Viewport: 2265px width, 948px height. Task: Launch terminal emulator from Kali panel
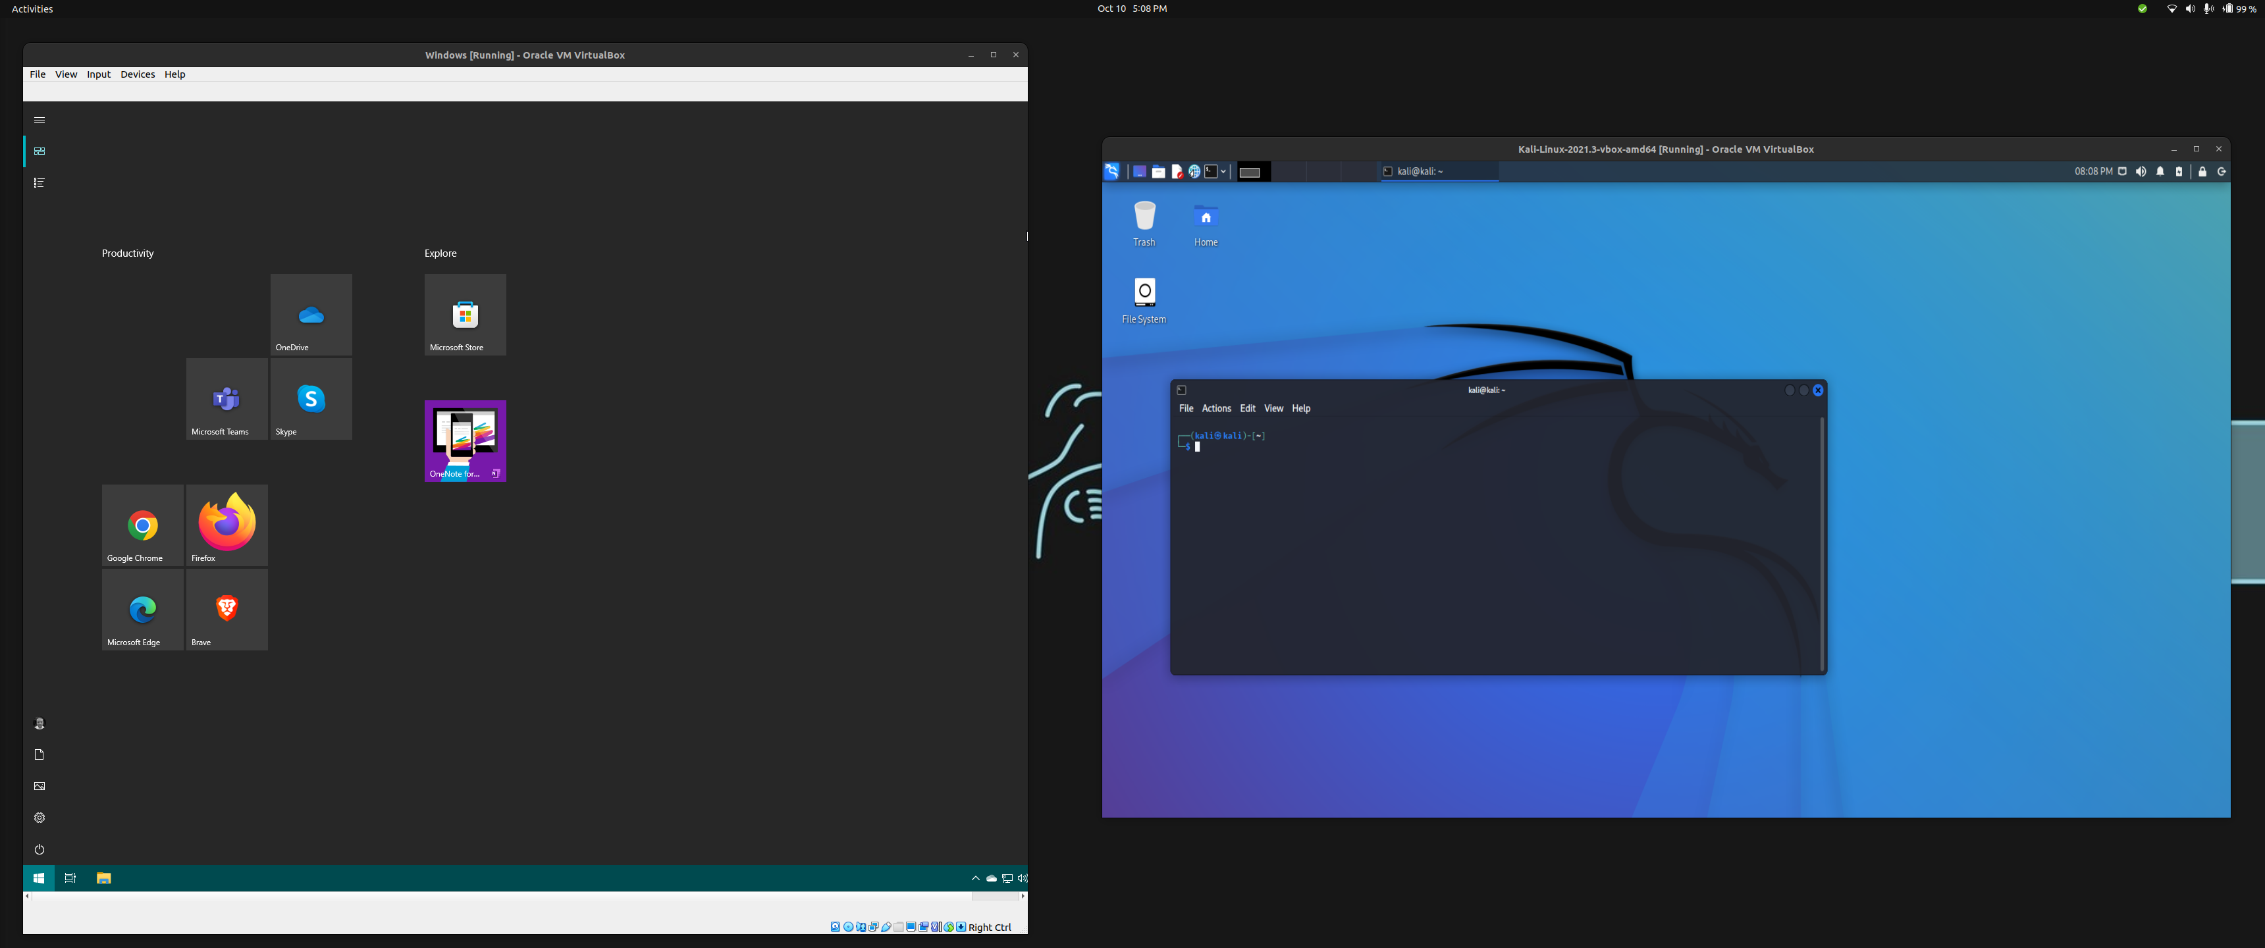1211,172
